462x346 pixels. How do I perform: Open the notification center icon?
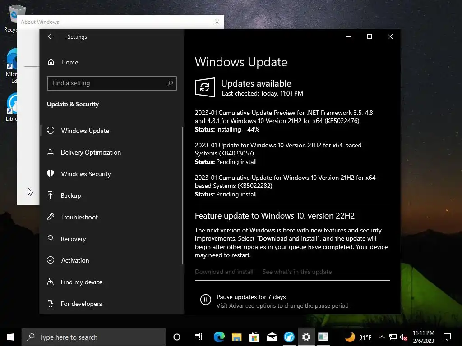tap(447, 337)
